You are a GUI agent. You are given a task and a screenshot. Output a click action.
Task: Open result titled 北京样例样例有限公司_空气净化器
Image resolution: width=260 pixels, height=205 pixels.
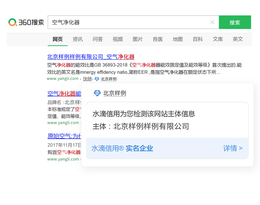(x=91, y=57)
